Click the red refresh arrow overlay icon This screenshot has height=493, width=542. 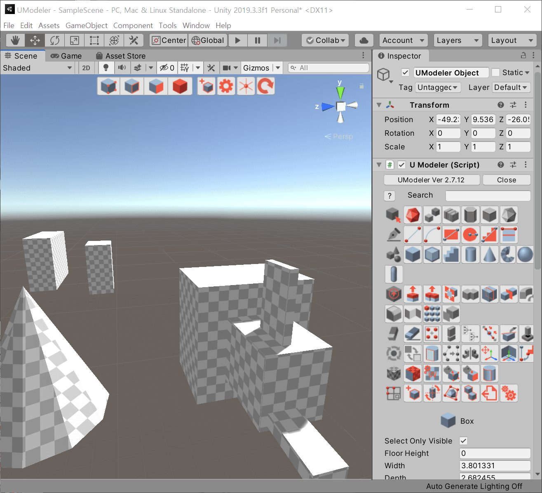click(x=266, y=86)
